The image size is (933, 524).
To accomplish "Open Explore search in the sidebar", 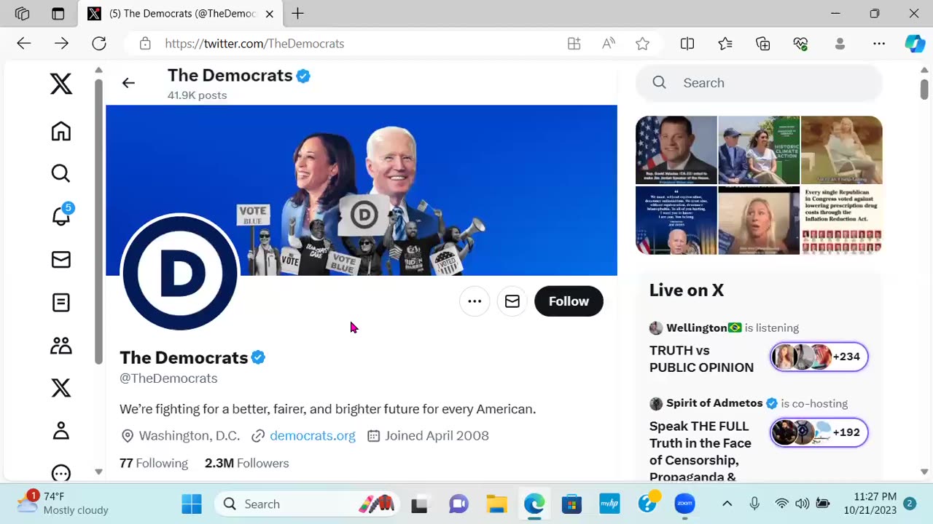I will click(x=61, y=173).
